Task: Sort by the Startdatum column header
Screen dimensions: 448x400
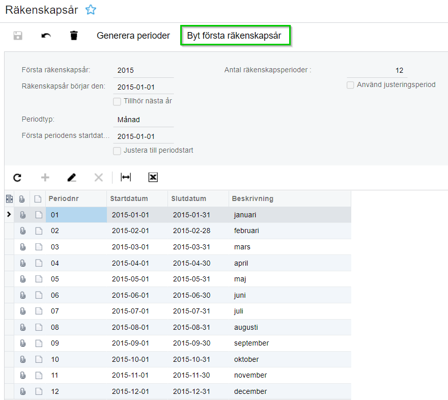Action: 137,198
